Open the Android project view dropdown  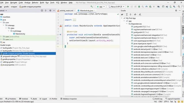point(3,11)
